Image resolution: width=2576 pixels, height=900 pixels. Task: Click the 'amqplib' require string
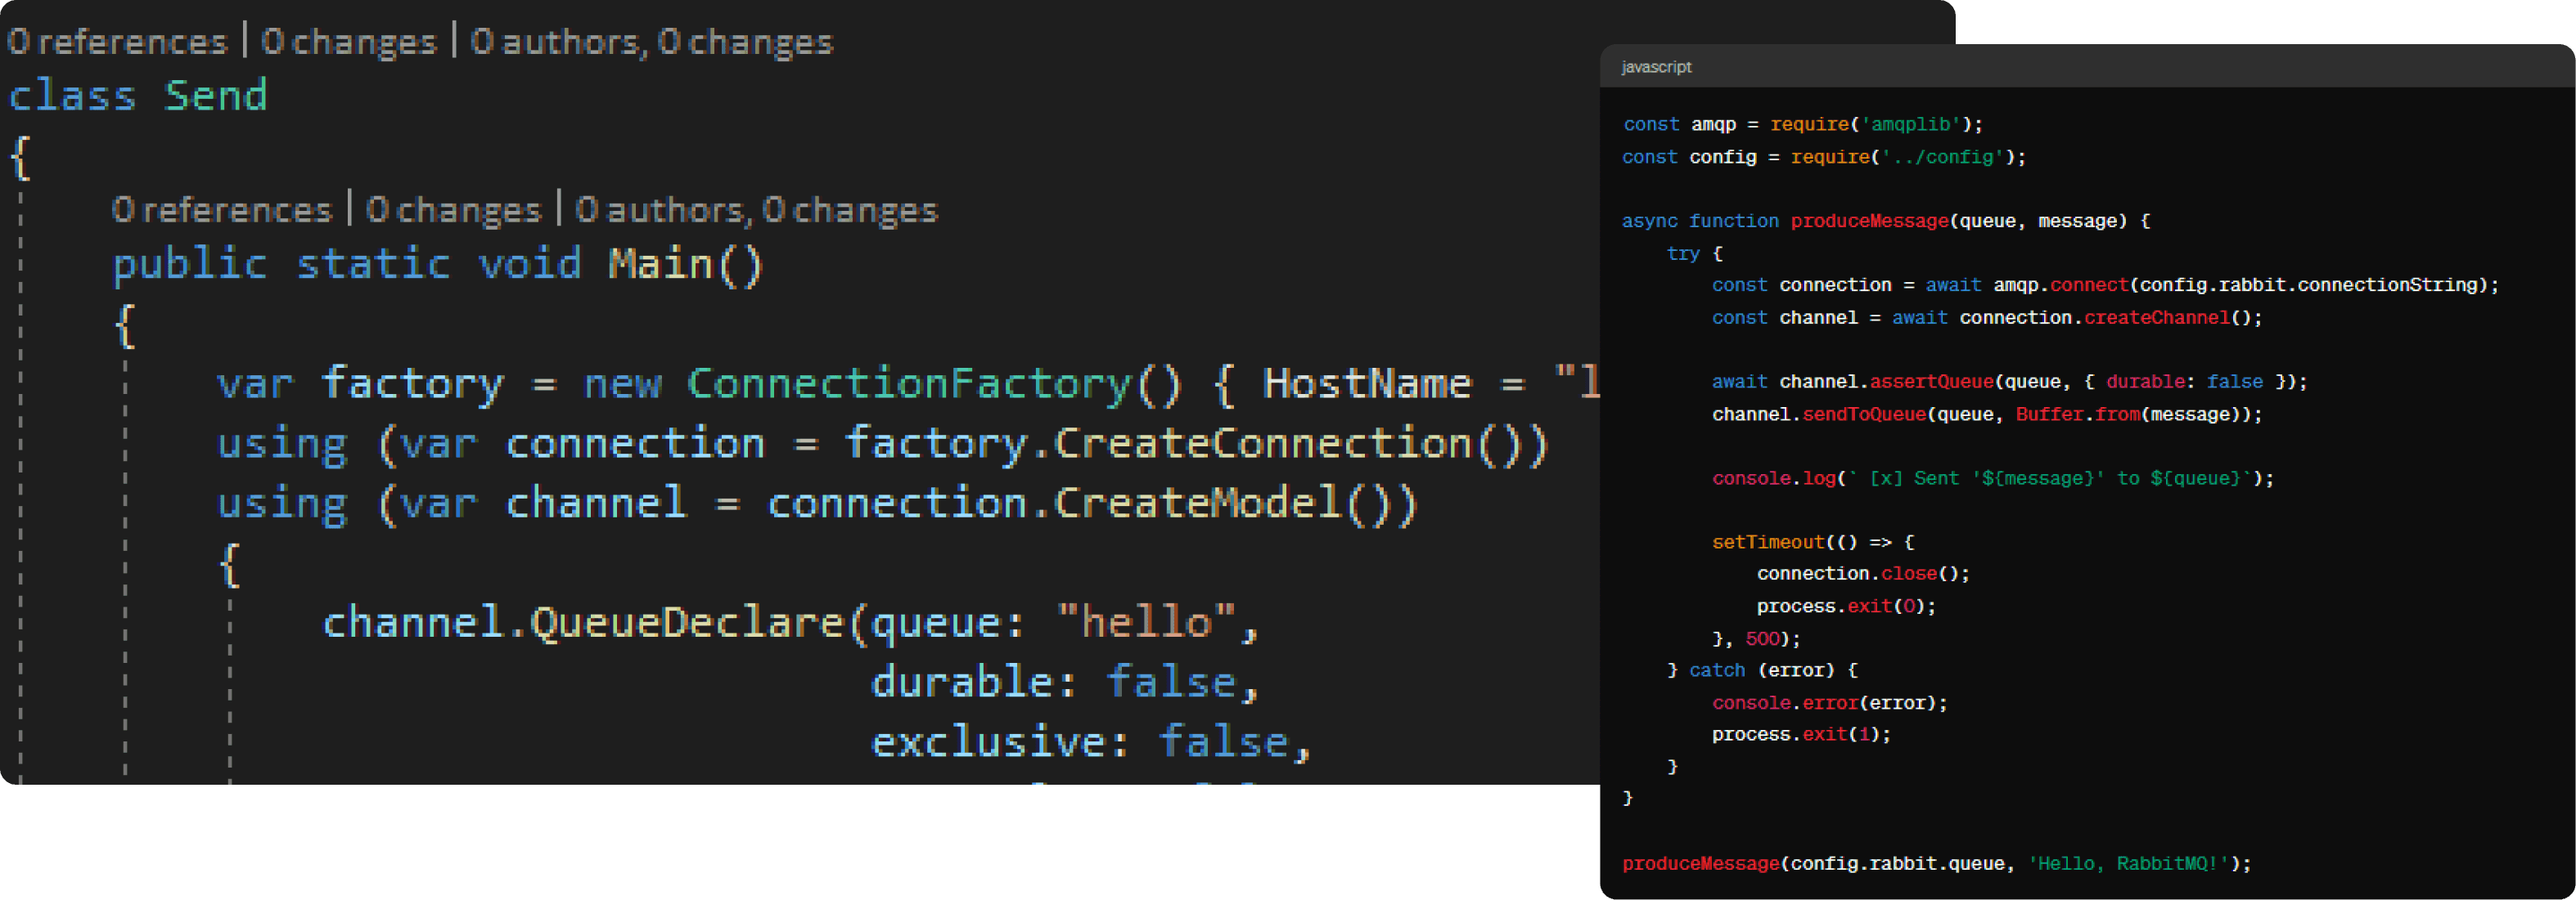(x=1910, y=125)
